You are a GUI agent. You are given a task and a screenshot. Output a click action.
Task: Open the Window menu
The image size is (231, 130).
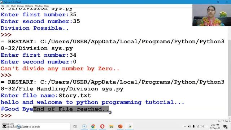click(39, 6)
